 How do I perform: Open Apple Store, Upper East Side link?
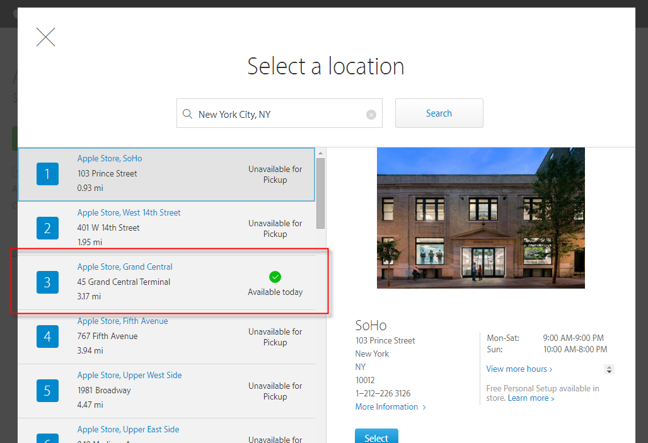(x=128, y=429)
